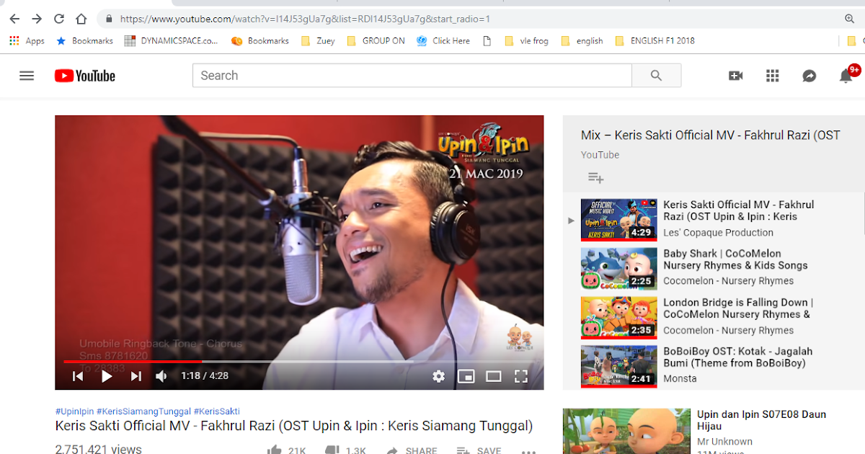
Task: Open the ENGLISH F1 2018 bookmark folder
Action: coord(655,41)
